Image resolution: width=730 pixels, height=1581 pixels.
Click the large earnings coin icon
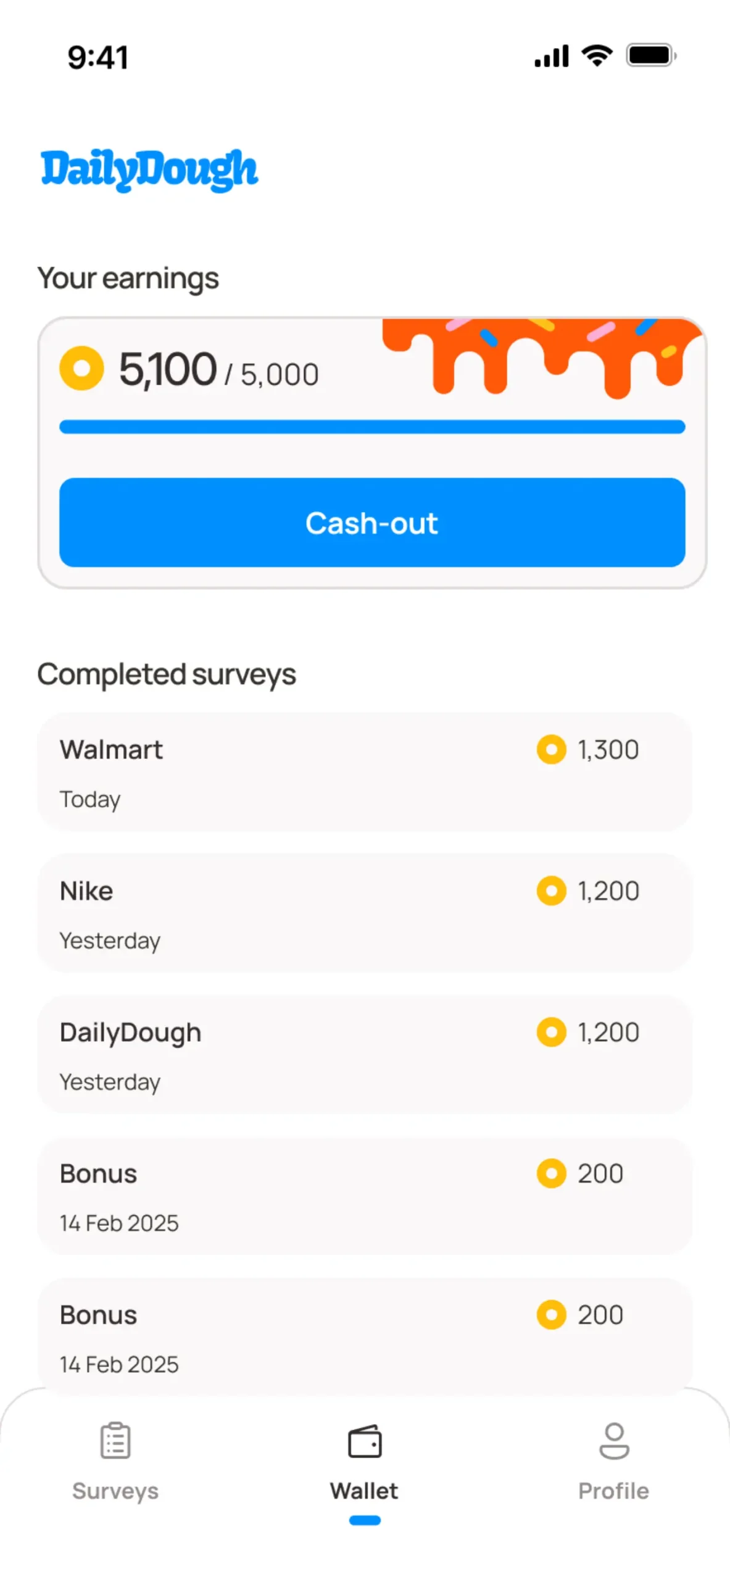[x=81, y=368]
